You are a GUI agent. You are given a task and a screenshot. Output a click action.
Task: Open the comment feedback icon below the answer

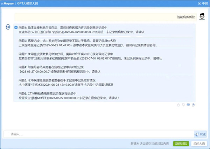point(188,104)
